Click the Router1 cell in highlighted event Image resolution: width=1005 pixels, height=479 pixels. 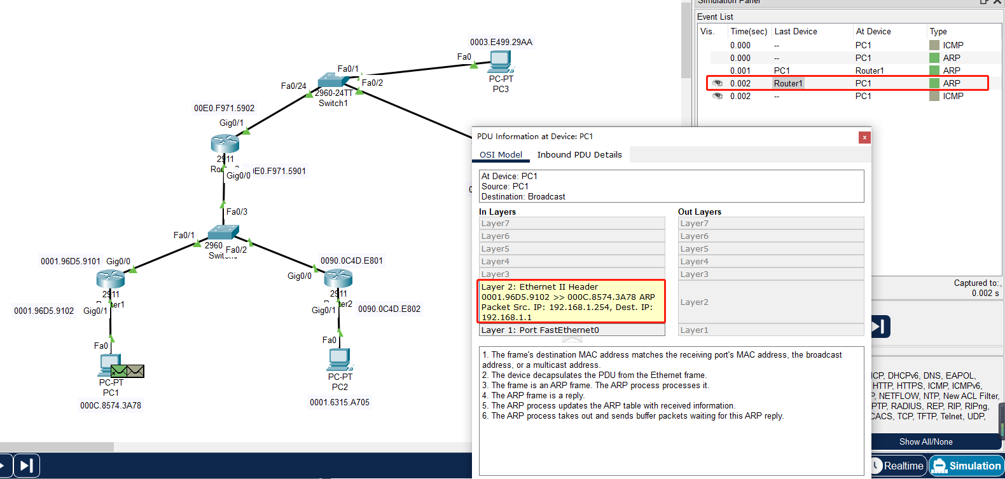[788, 83]
